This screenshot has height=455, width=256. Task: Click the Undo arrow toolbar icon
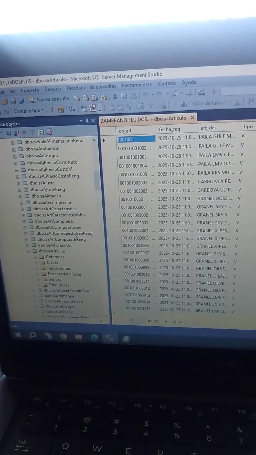point(145,95)
